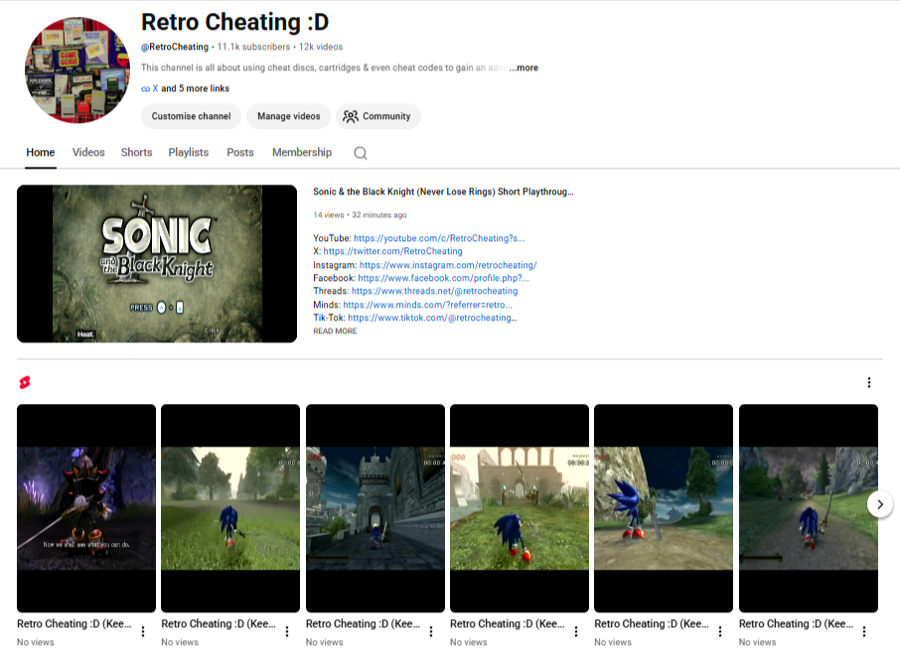900x660 pixels.
Task: Open the second Short thumbnail with grassy field
Action: (x=230, y=508)
